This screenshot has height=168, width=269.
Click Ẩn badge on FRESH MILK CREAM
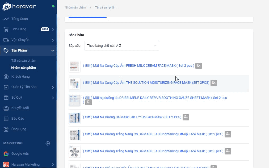coord(199,66)
